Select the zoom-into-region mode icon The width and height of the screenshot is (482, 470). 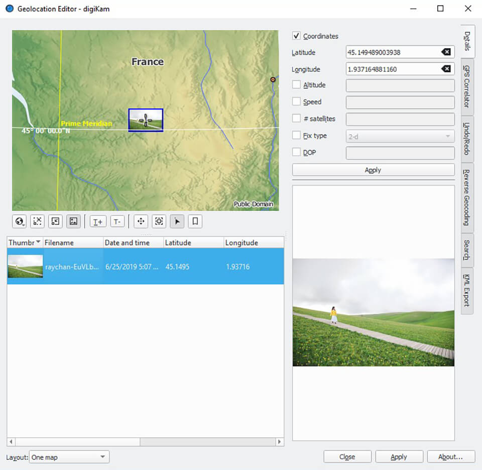click(159, 221)
